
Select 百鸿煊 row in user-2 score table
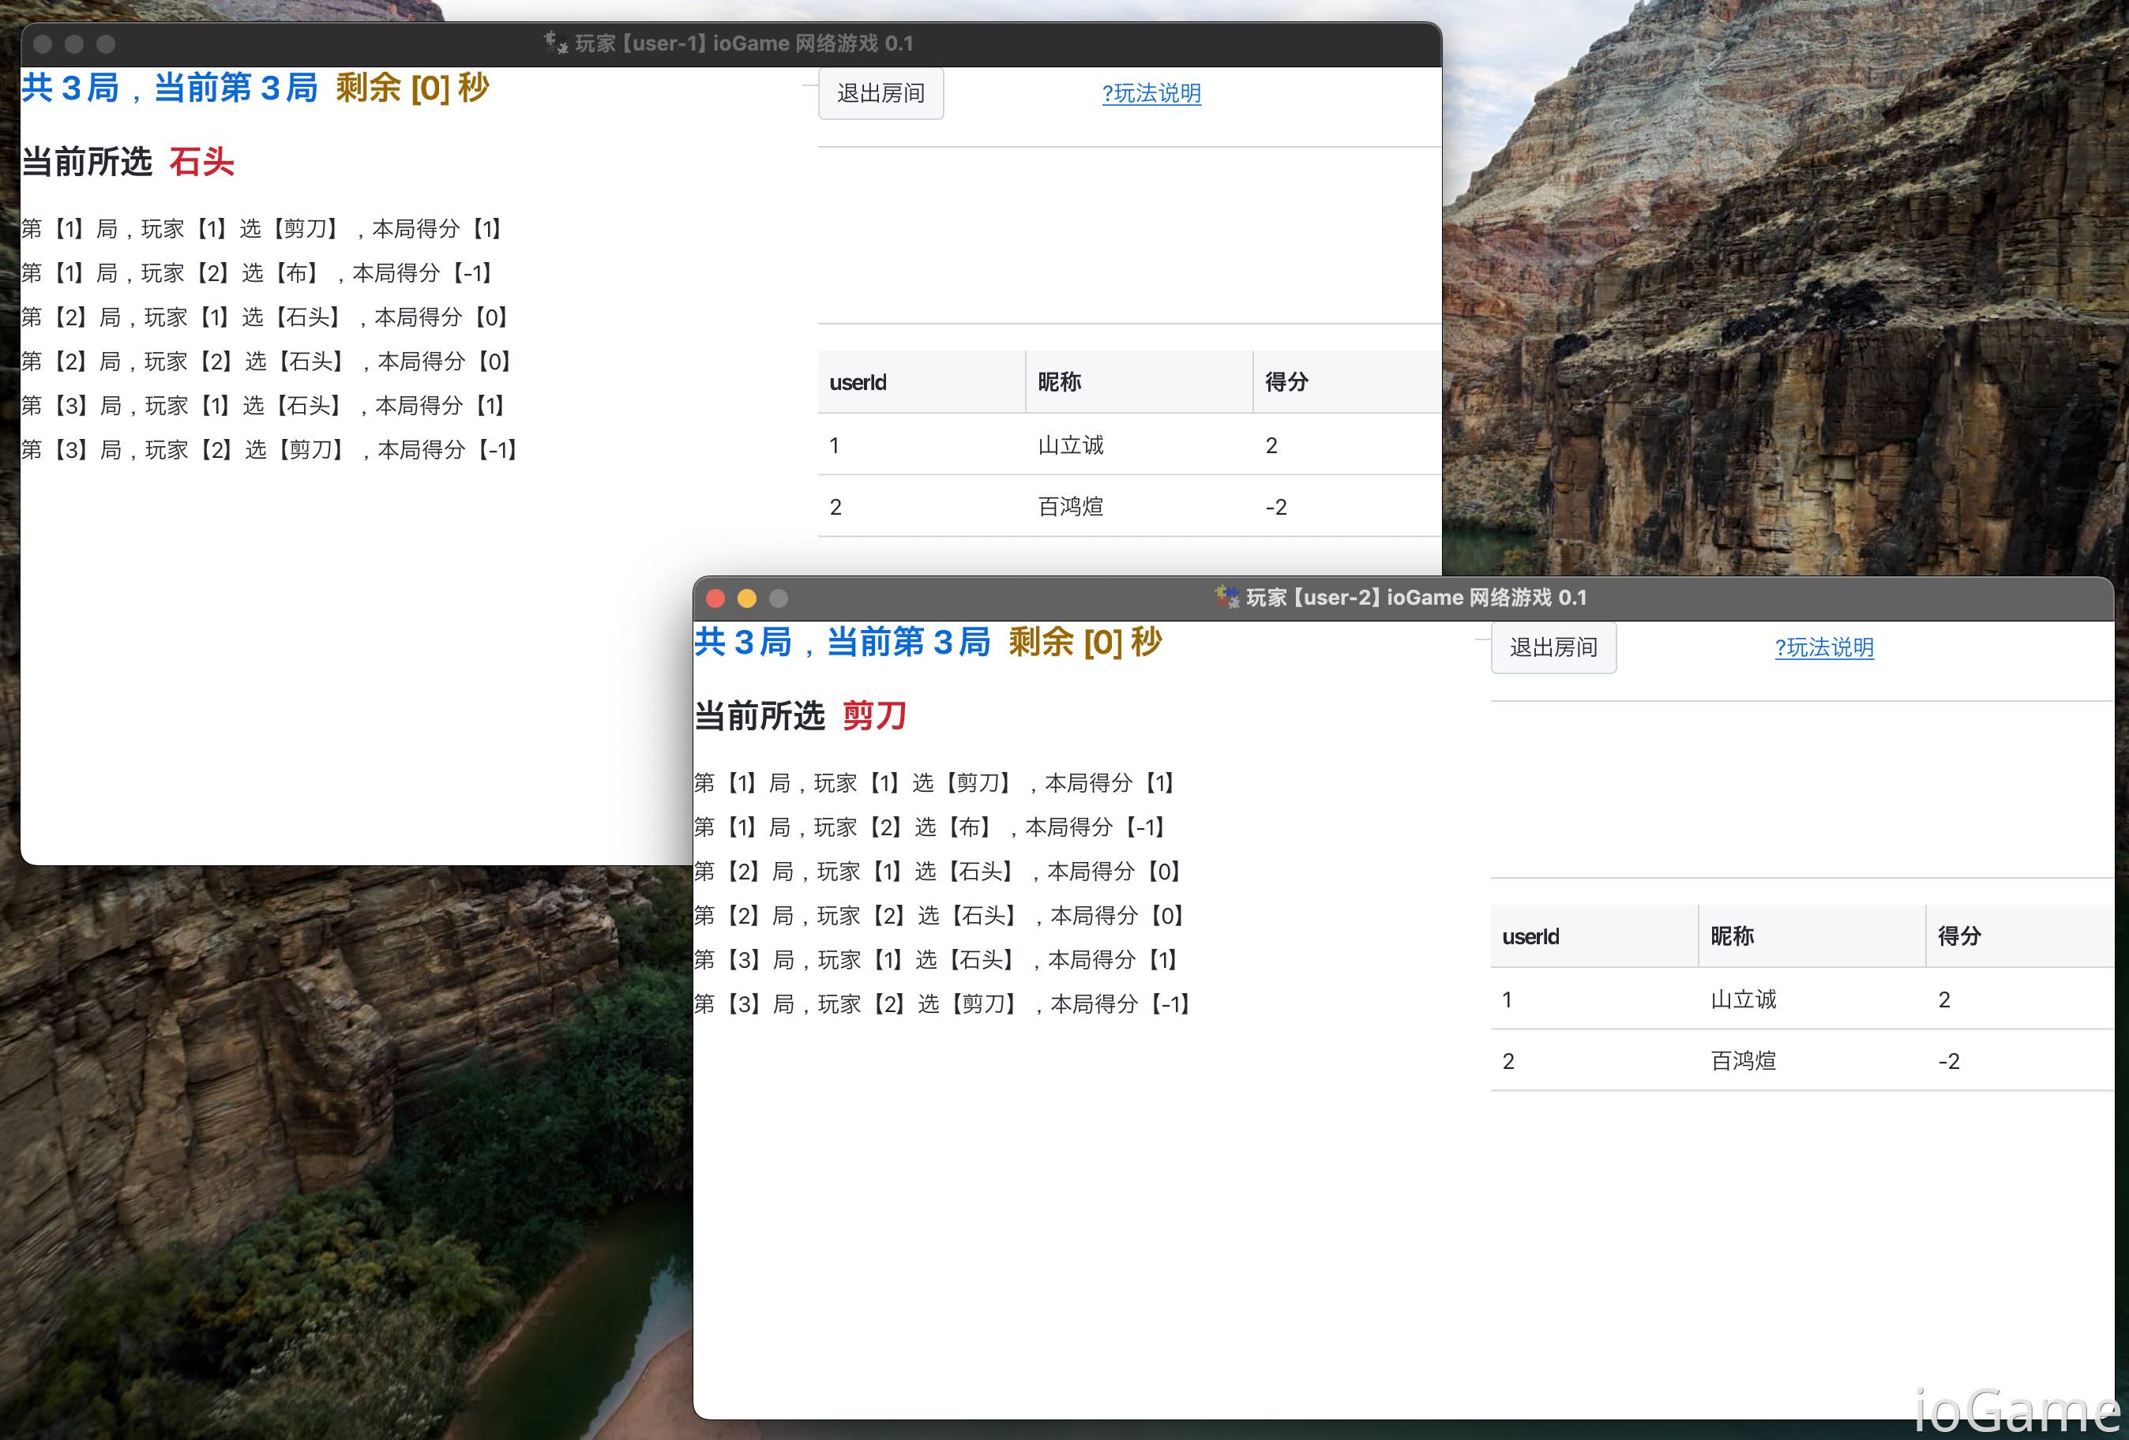(x=1742, y=1061)
